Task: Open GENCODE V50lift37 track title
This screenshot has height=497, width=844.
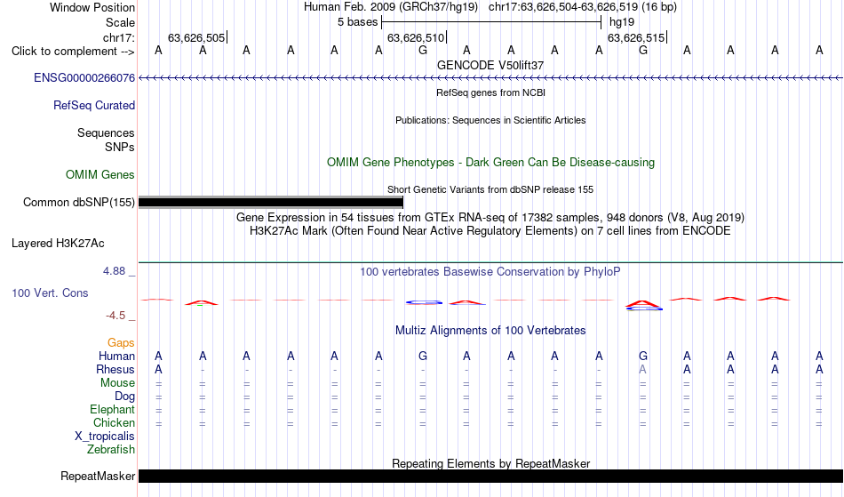Action: click(490, 65)
